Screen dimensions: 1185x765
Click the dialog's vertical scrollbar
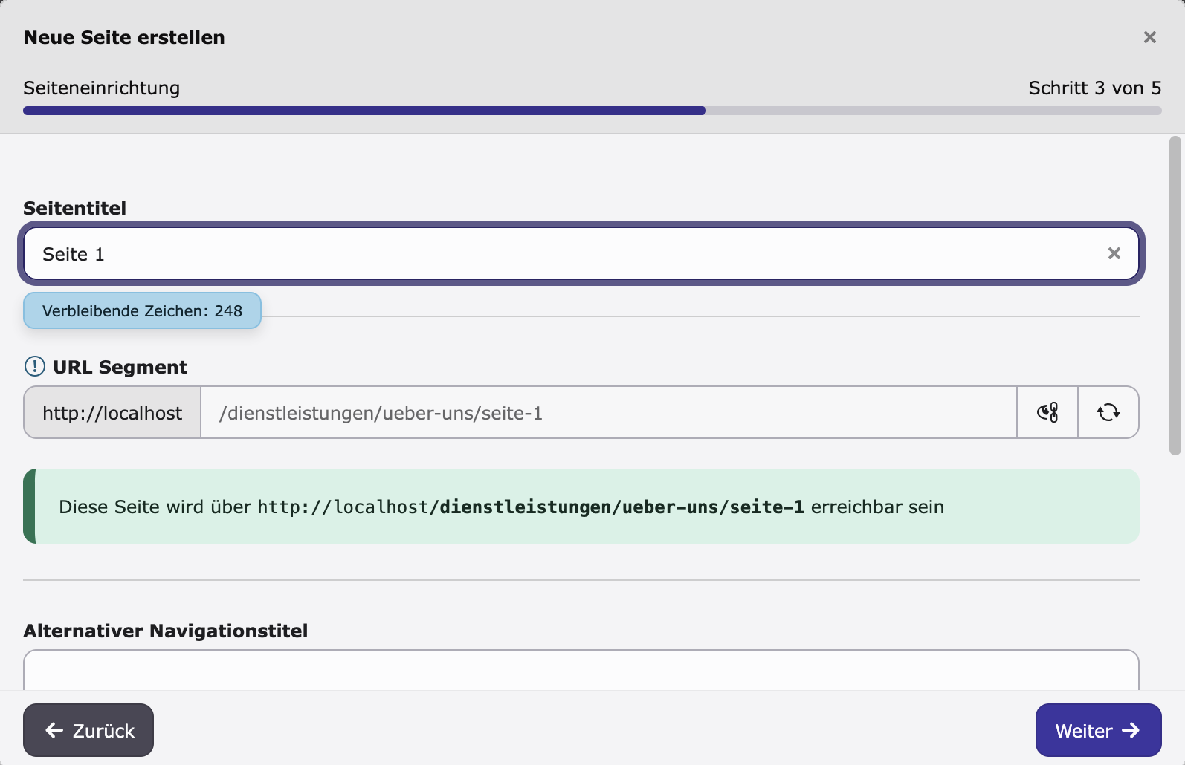[1175, 295]
